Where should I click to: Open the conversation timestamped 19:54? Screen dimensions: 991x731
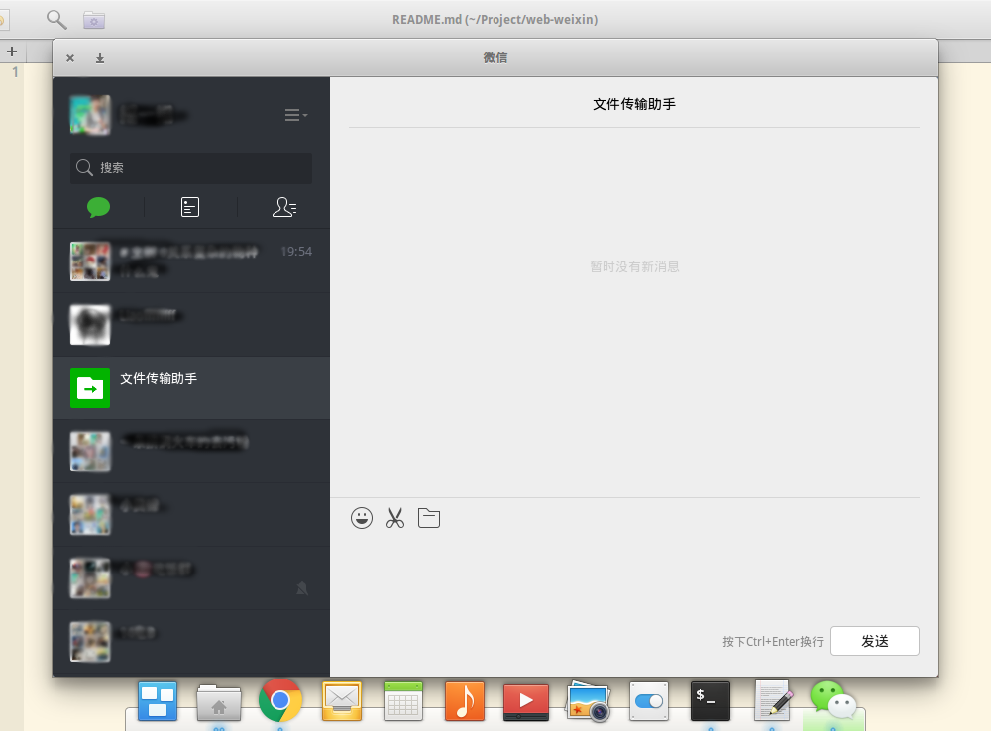coord(191,261)
